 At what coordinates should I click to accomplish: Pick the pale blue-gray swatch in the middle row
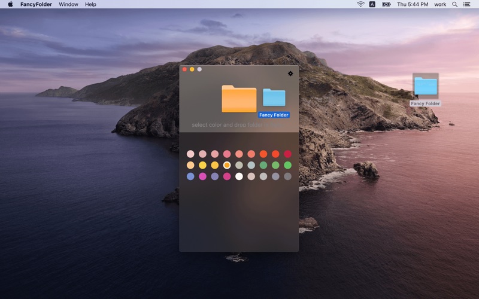tap(251, 165)
